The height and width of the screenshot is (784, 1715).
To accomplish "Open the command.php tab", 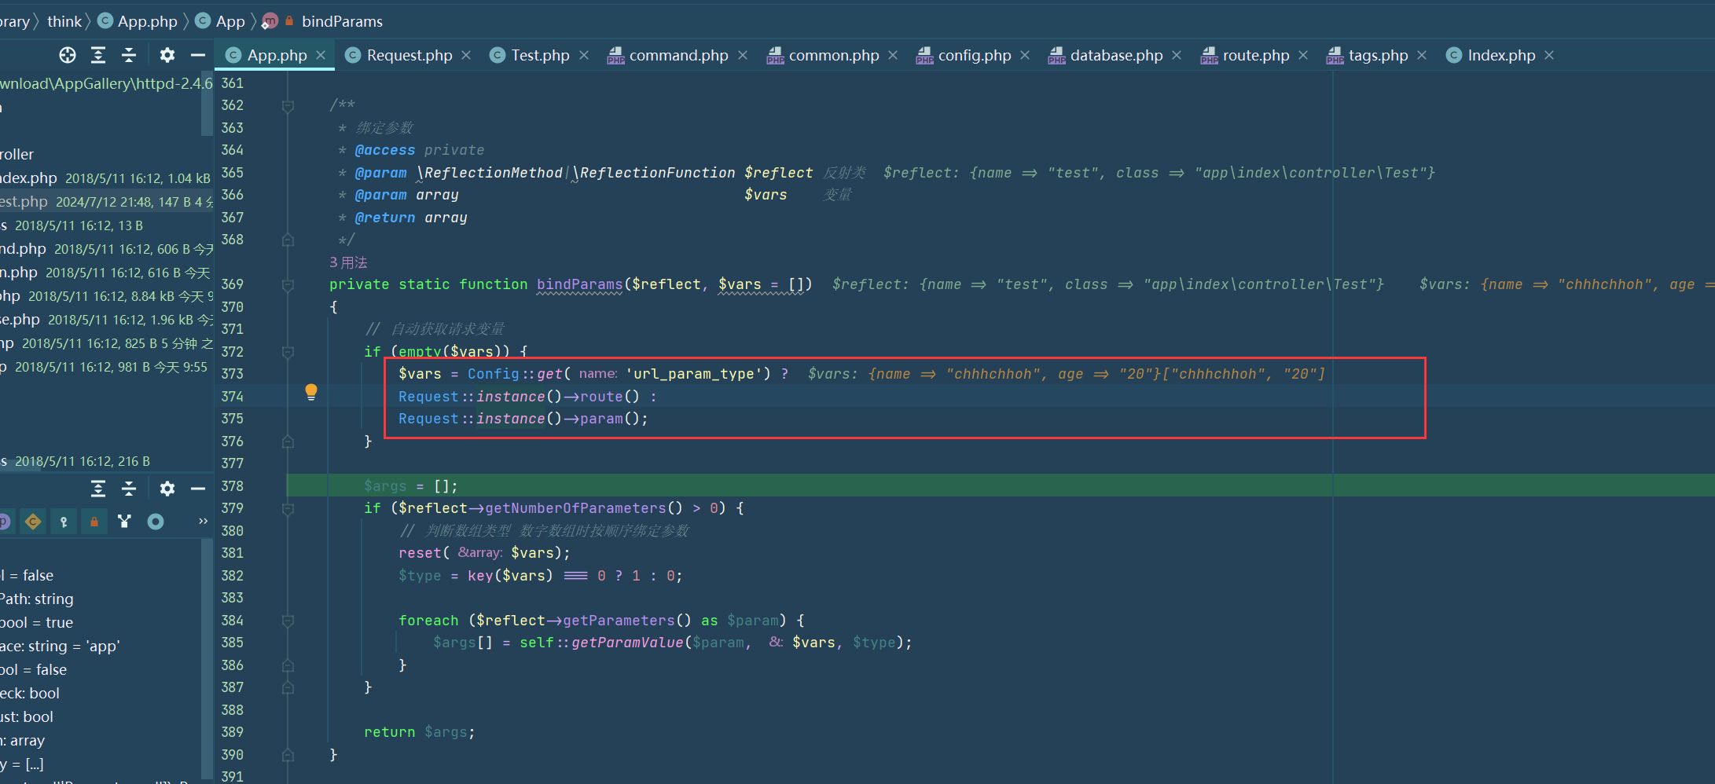I will 678,55.
